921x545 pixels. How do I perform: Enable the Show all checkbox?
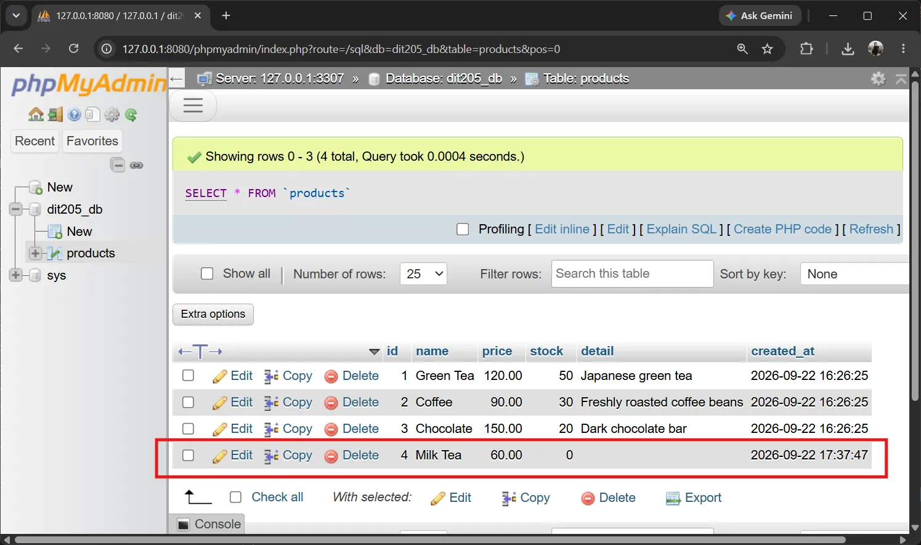207,273
